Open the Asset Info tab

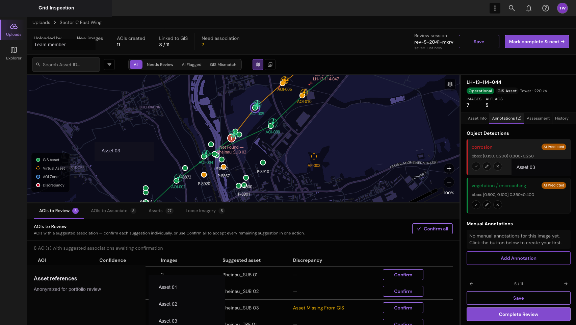[x=477, y=118]
